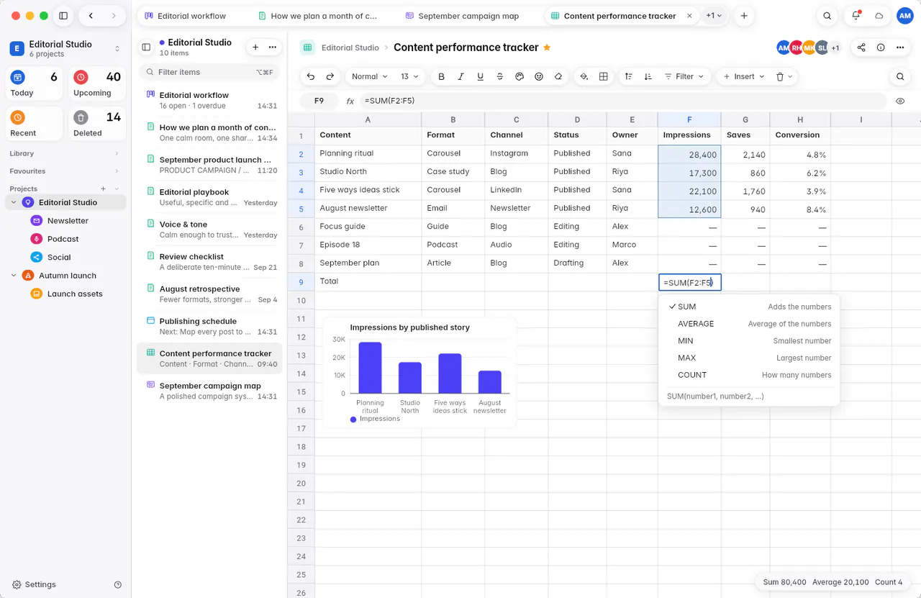
Task: Click the formula bar input
Action: [x=622, y=101]
